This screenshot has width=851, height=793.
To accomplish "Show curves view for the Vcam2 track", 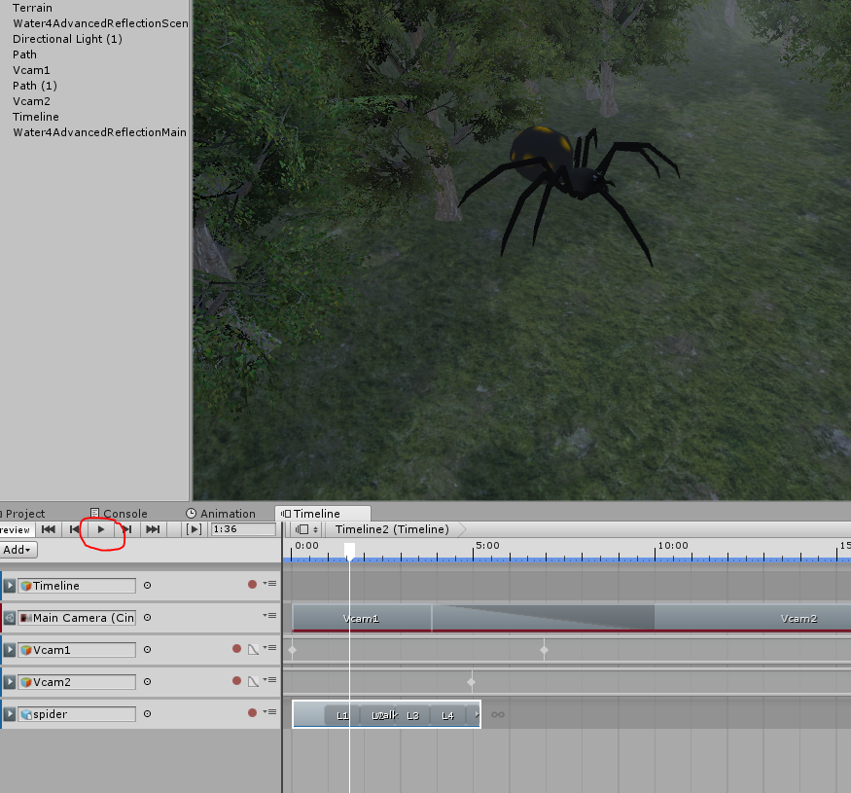I will point(253,682).
